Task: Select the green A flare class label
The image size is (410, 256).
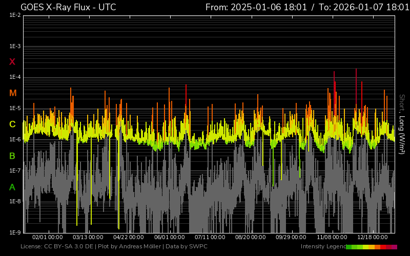Action: pos(12,187)
